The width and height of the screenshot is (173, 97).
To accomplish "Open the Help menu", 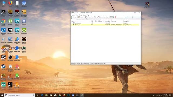I will point(88,15).
